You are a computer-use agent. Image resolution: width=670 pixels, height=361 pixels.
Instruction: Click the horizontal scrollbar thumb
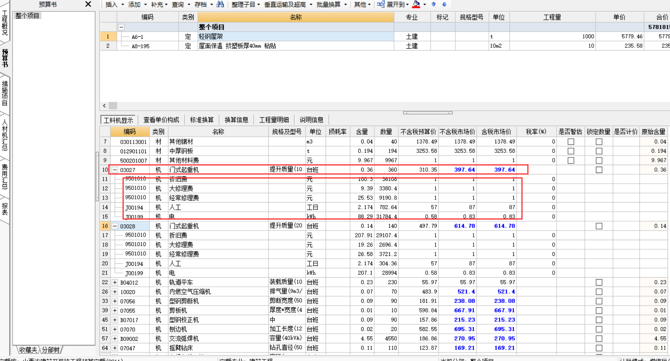[113, 105]
